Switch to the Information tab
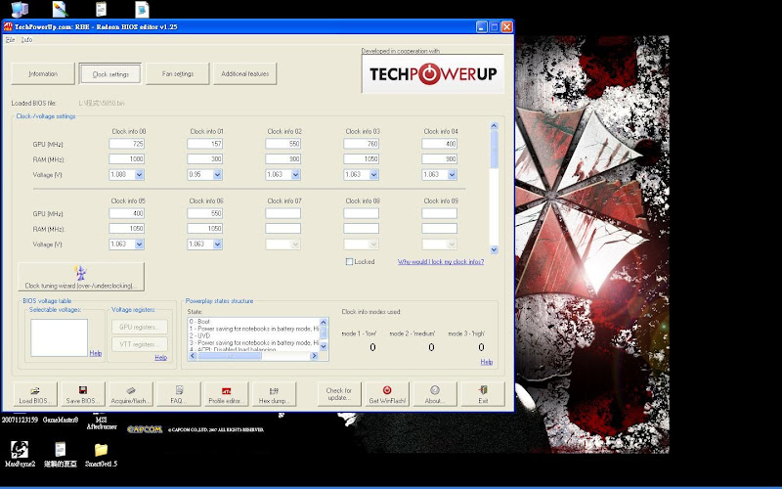Screen dimensions: 782x489 tap(43, 74)
